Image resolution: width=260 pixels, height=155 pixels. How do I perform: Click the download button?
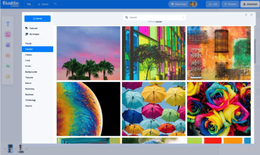250,4
